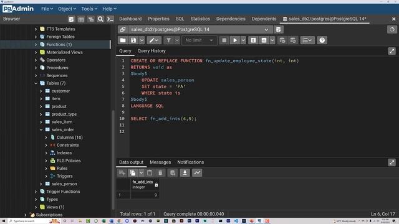The image size is (399, 224).
Task: Open the Help menu
Action: pos(110,9)
